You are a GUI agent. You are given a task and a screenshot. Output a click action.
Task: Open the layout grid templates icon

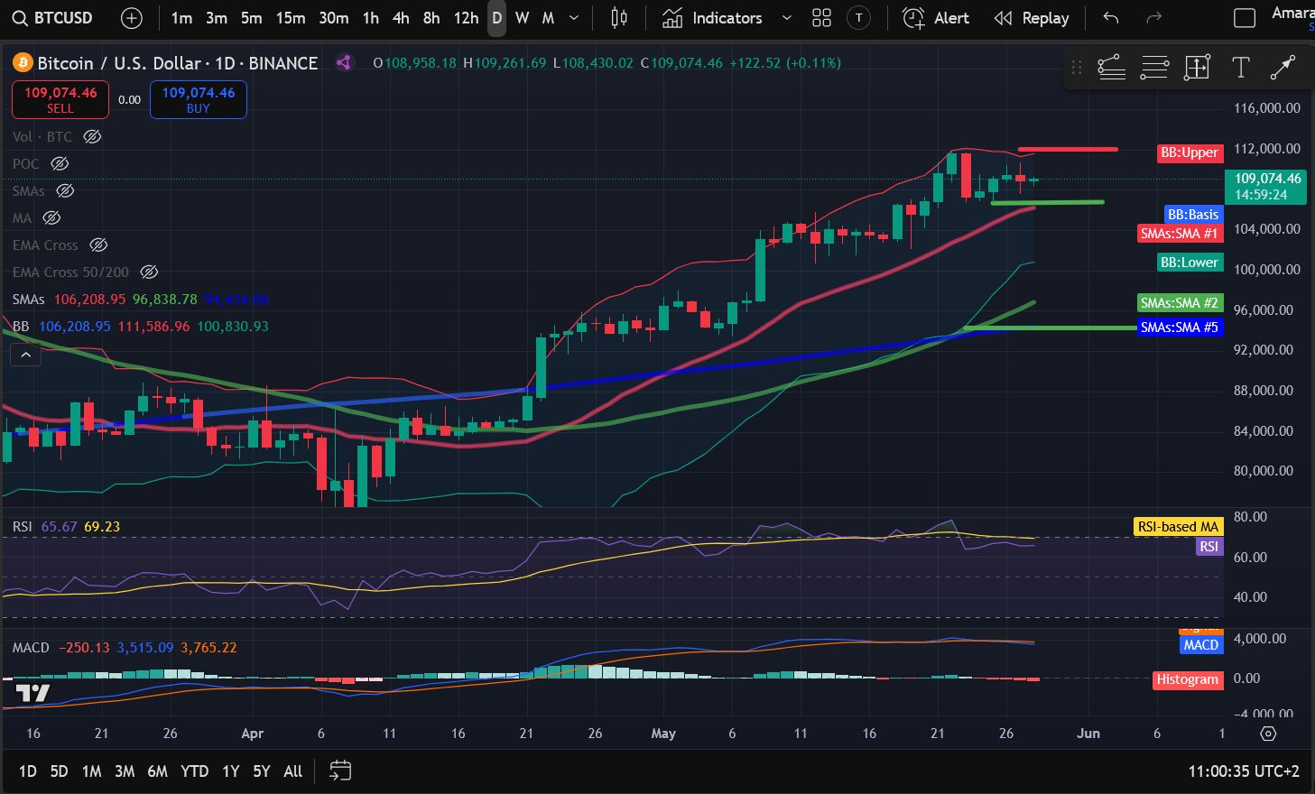[x=821, y=18]
